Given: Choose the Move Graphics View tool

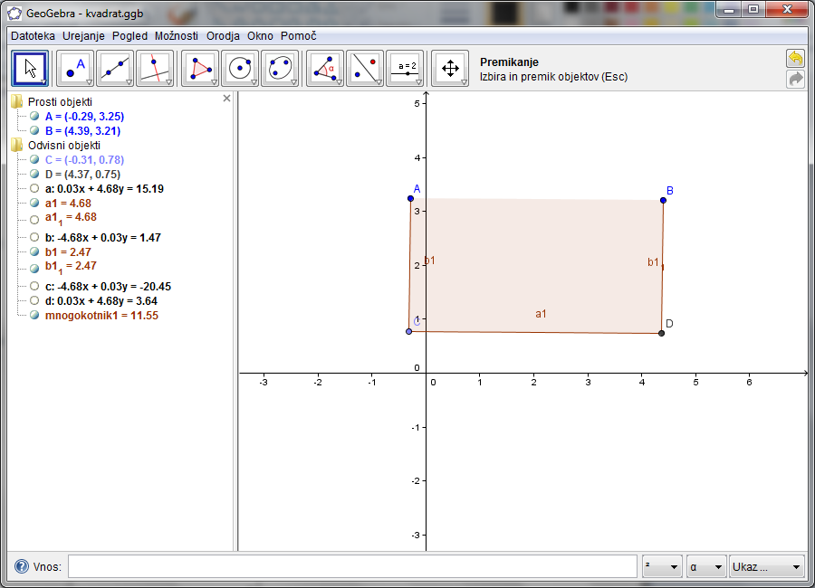Looking at the screenshot, I should pos(450,68).
